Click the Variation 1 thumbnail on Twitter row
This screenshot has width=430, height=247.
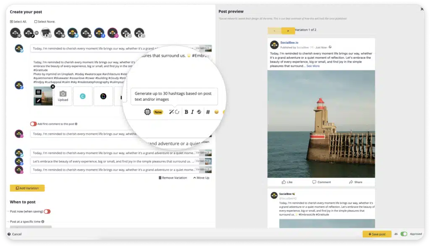(x=205, y=48)
